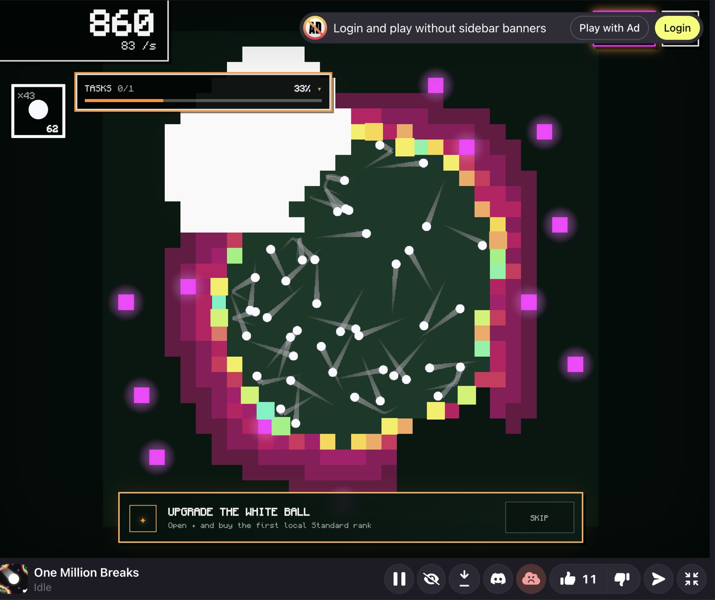This screenshot has height=600, width=715.
Task: Exit fullscreen using the collapse arrows icon
Action: (x=691, y=579)
